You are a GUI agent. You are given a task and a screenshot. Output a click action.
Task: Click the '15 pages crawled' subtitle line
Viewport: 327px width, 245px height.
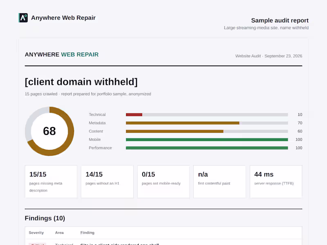pos(88,94)
